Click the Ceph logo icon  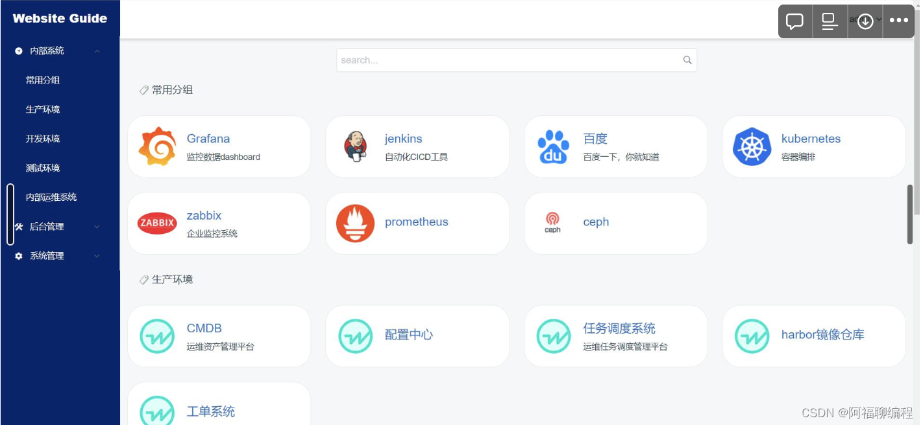552,222
